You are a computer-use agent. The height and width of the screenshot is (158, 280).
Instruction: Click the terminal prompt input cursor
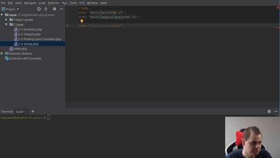point(49,118)
